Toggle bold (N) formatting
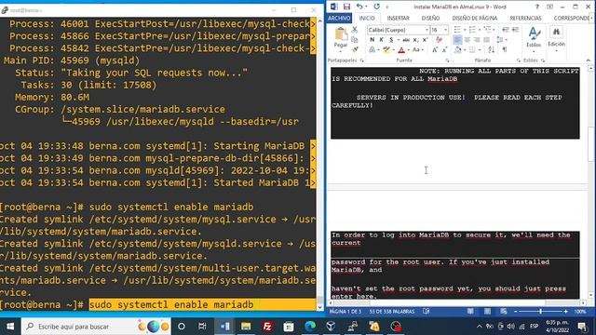The image size is (596, 335). click(372, 39)
